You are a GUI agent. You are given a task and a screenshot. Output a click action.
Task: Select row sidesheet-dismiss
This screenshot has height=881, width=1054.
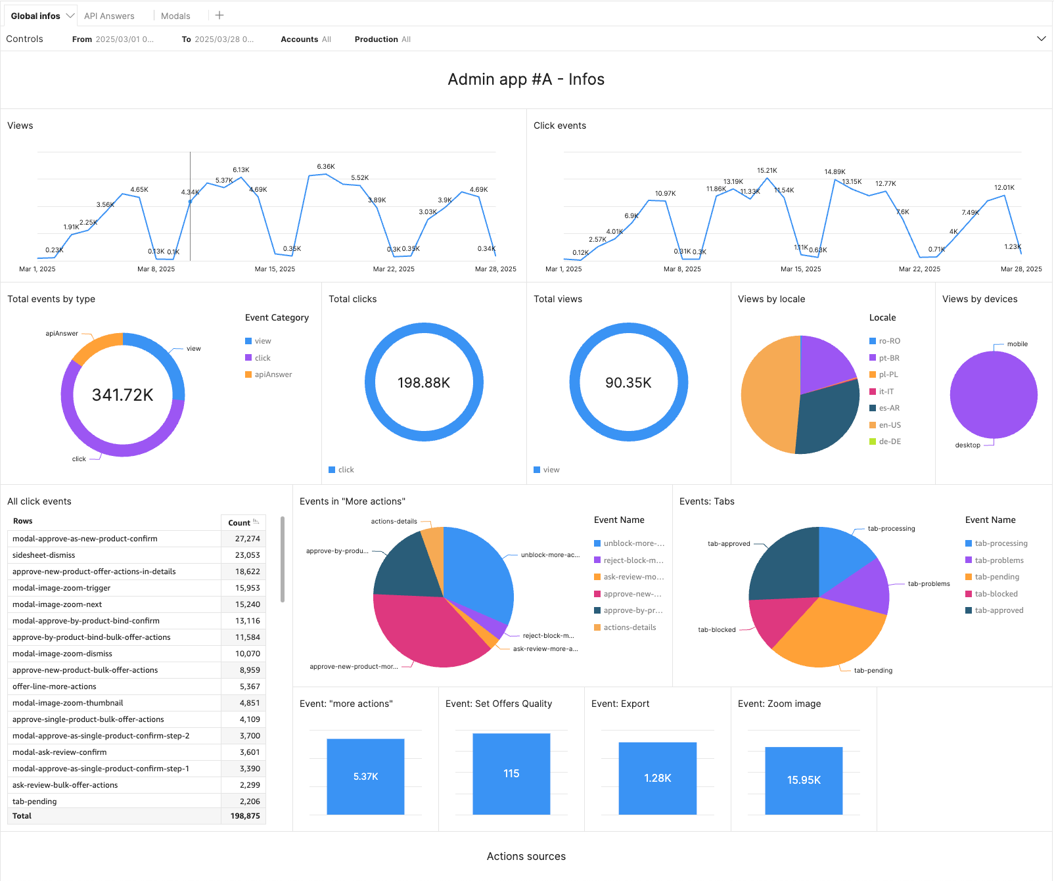[x=137, y=555]
